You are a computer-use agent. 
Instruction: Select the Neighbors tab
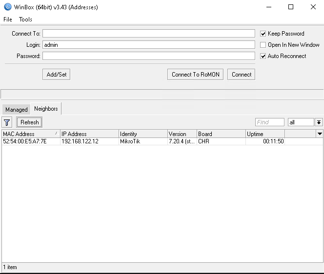tap(46, 109)
